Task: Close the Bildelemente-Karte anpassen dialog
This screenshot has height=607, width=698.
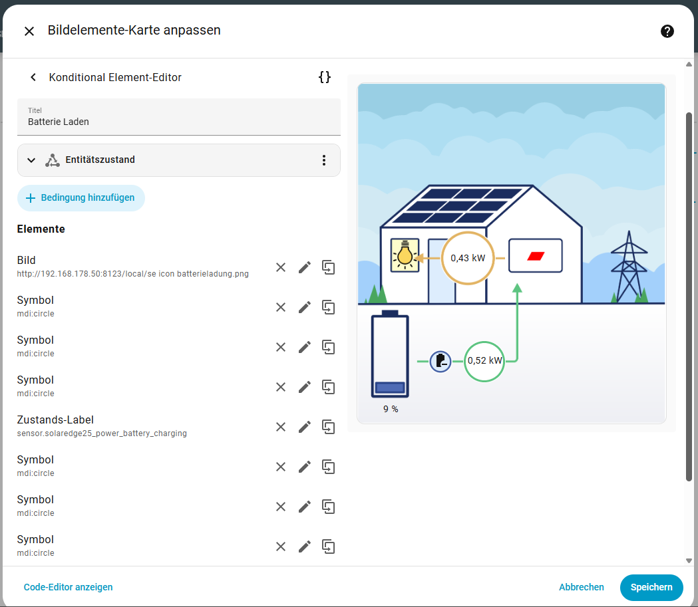Action: point(29,31)
